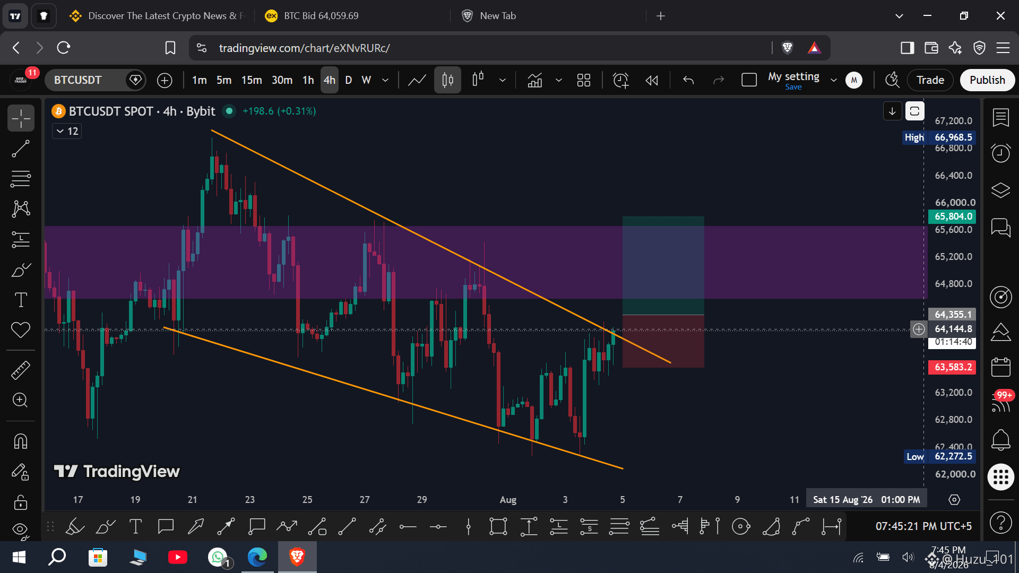This screenshot has width=1019, height=573.
Task: Open the notifications bell panel
Action: point(1001,440)
